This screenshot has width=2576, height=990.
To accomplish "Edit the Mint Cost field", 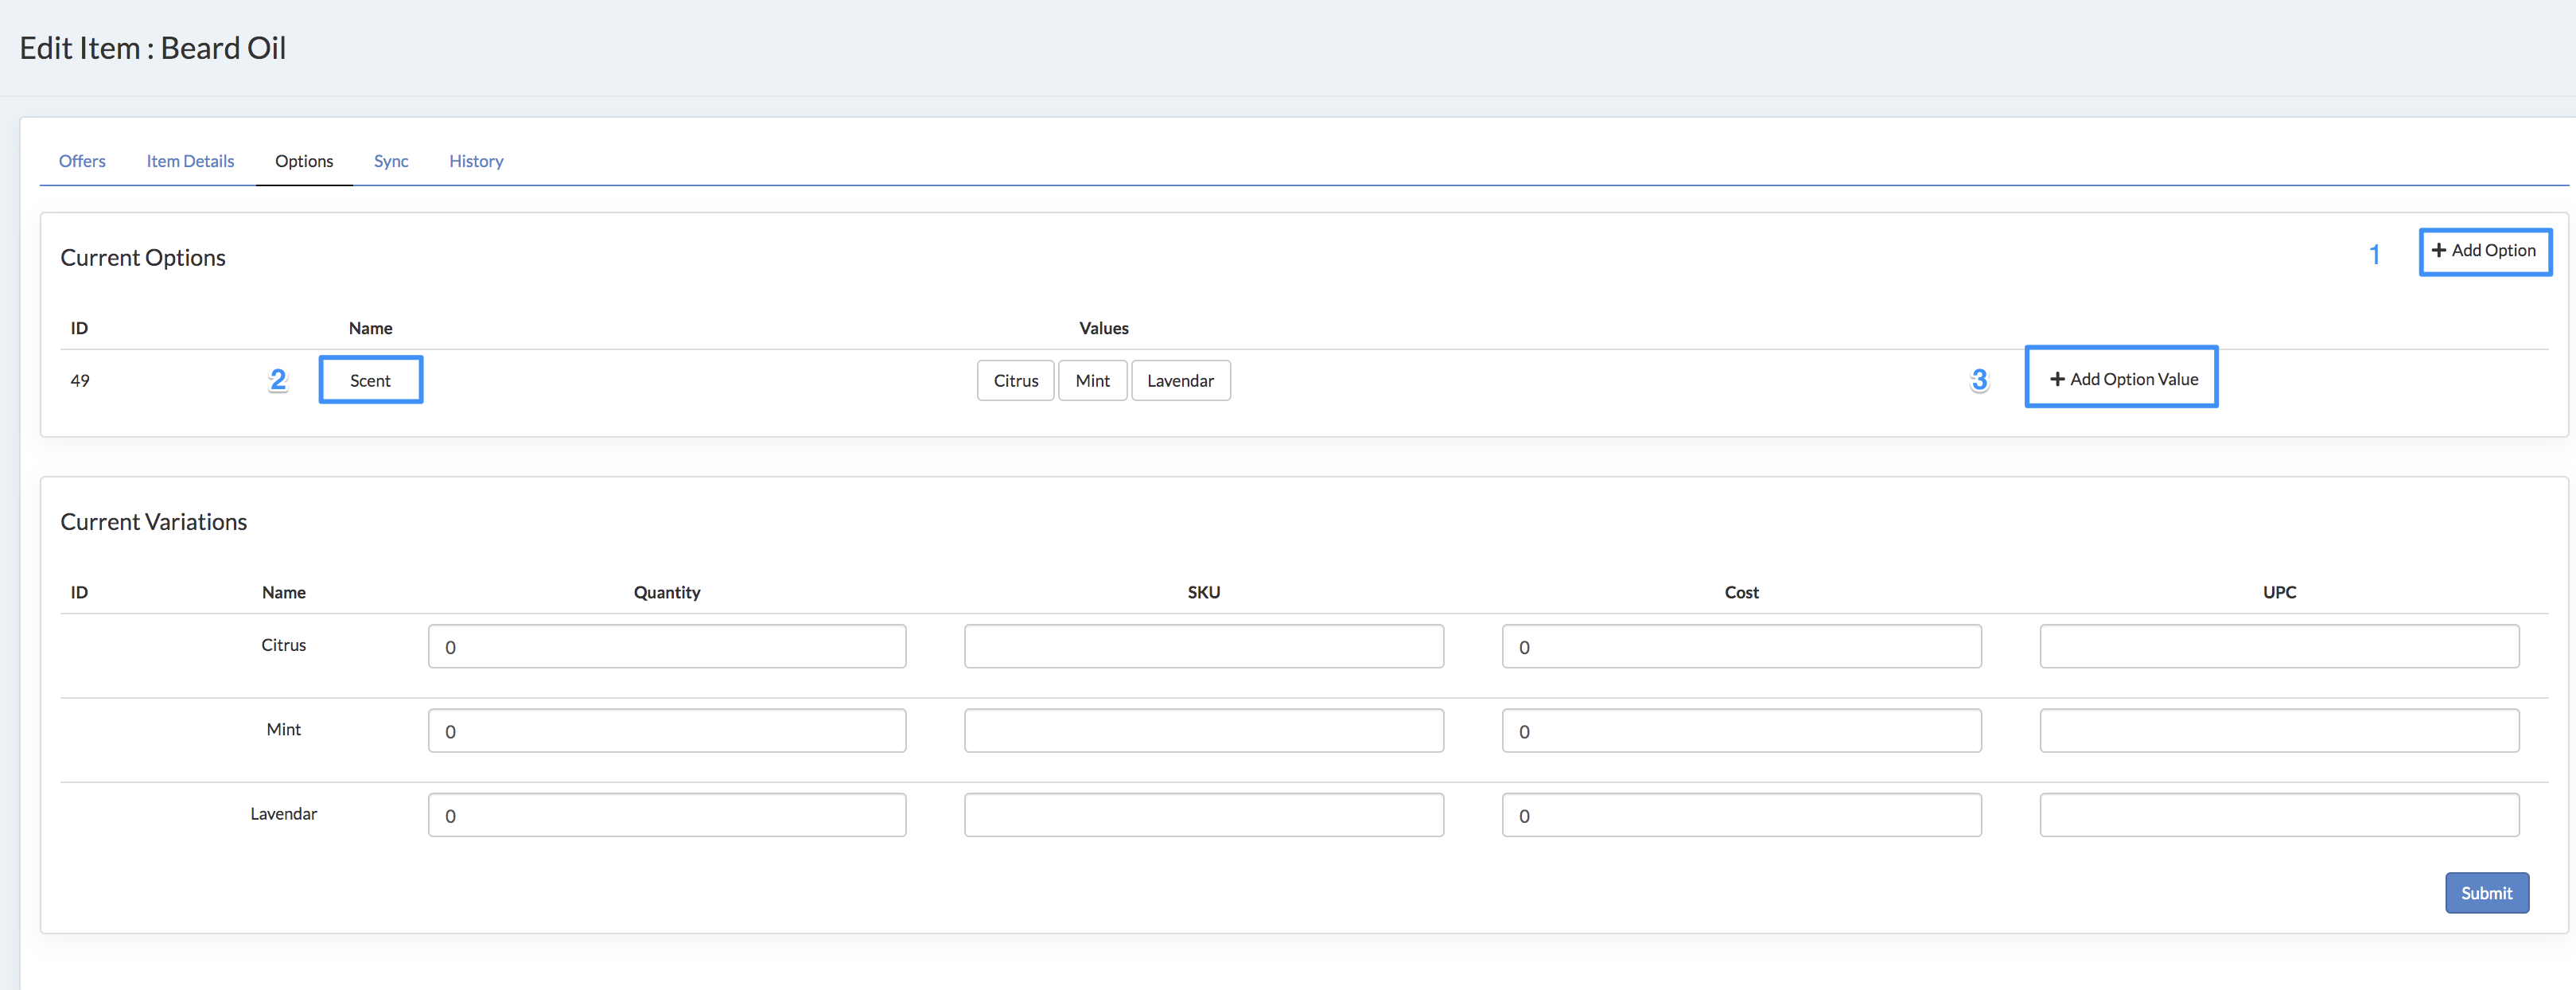I will pos(1741,731).
